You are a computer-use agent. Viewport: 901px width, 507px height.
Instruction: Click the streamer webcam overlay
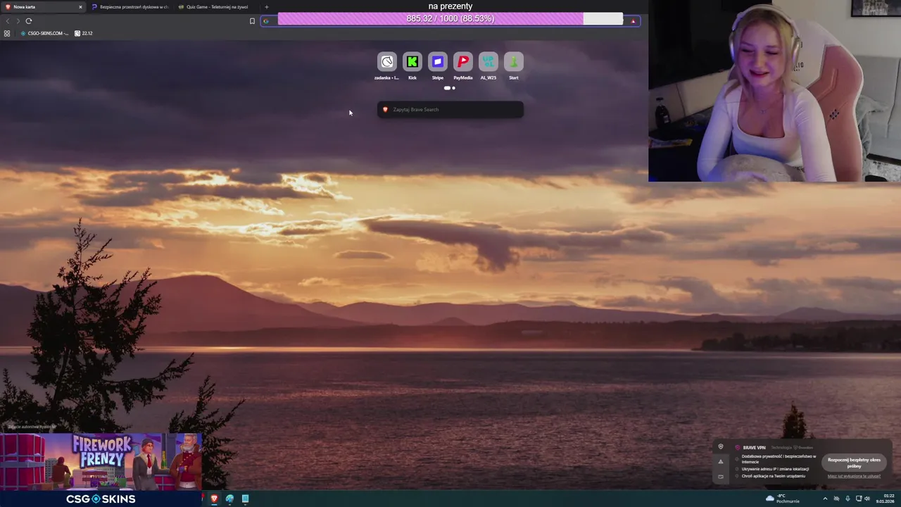click(x=774, y=91)
